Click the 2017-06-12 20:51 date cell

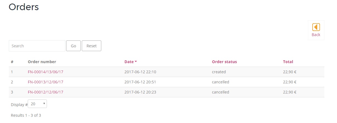140,82
